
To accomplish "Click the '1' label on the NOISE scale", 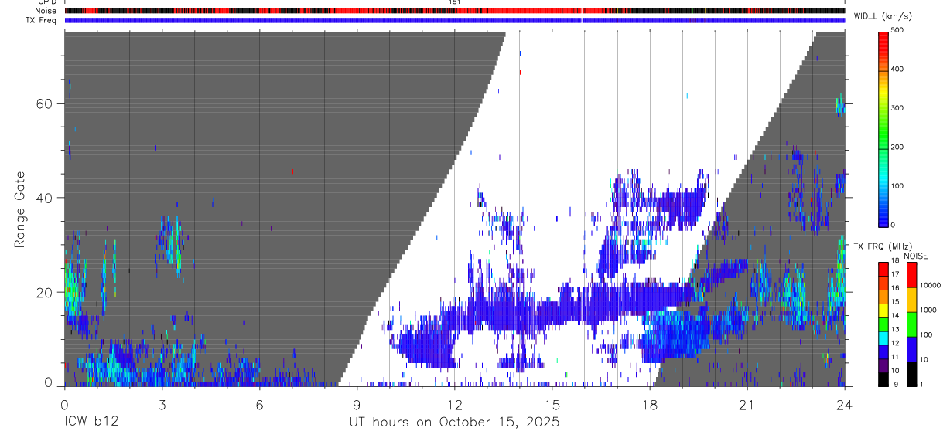I will pos(923,384).
